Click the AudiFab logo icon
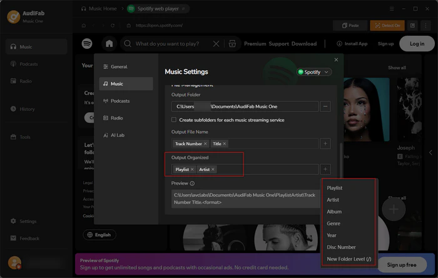438x278 pixels. click(13, 17)
